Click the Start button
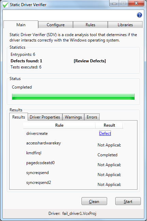Viewport: 147px width, 221px height. [128, 201]
